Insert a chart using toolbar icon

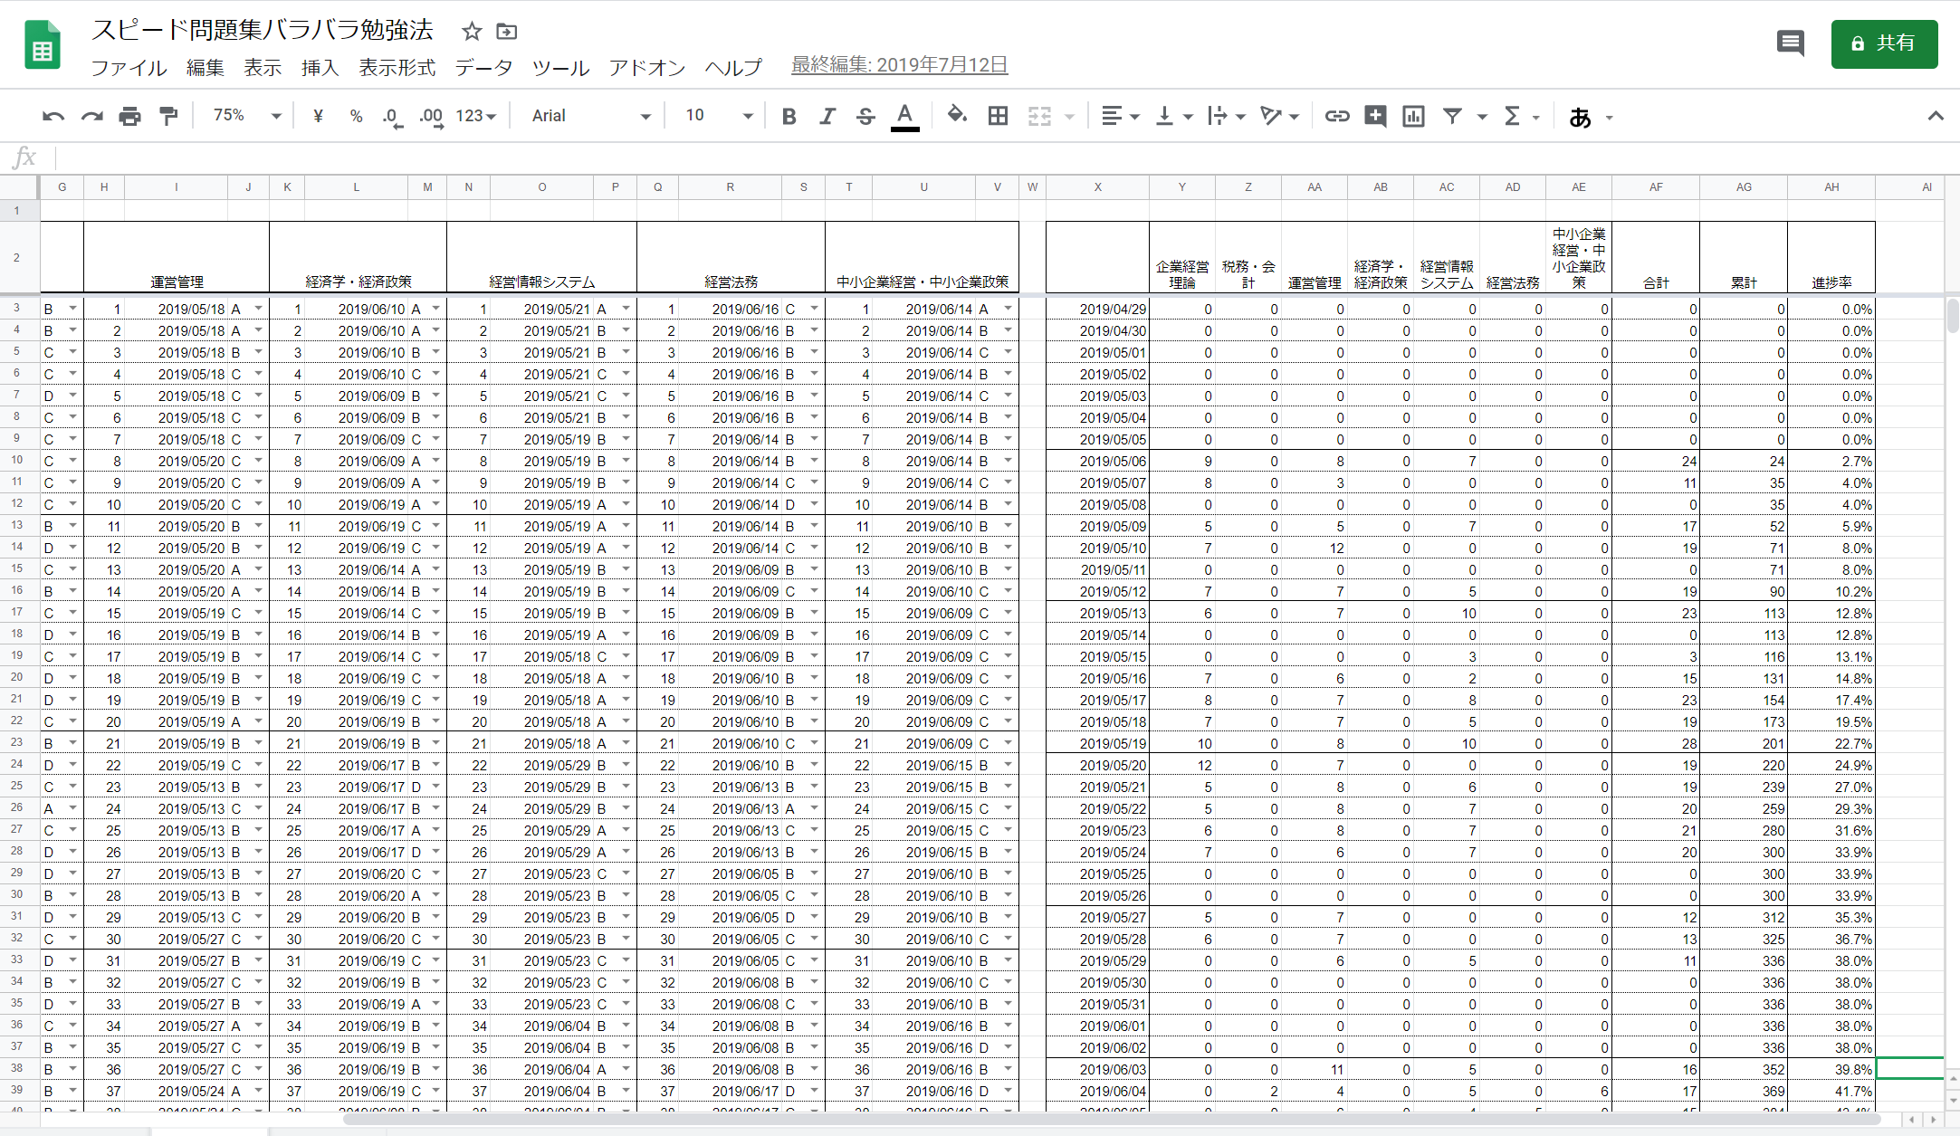click(1412, 116)
